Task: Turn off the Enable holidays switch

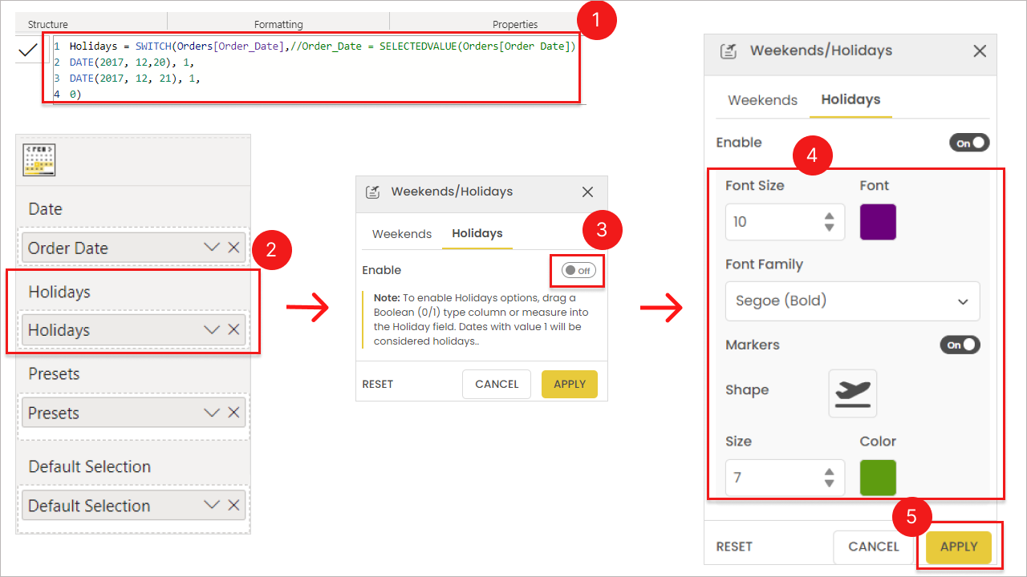Action: click(968, 143)
